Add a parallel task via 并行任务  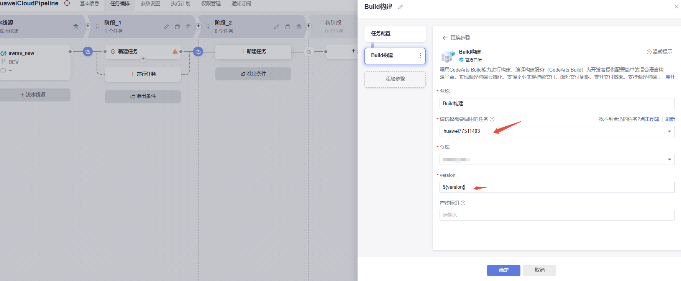(x=143, y=74)
